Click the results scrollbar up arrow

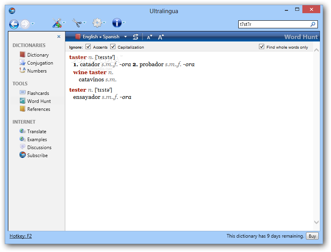[316, 50]
